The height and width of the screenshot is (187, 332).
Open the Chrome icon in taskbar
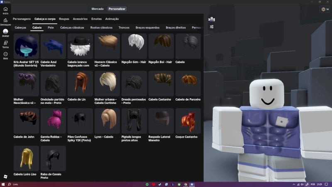pyautogui.click(x=186, y=185)
